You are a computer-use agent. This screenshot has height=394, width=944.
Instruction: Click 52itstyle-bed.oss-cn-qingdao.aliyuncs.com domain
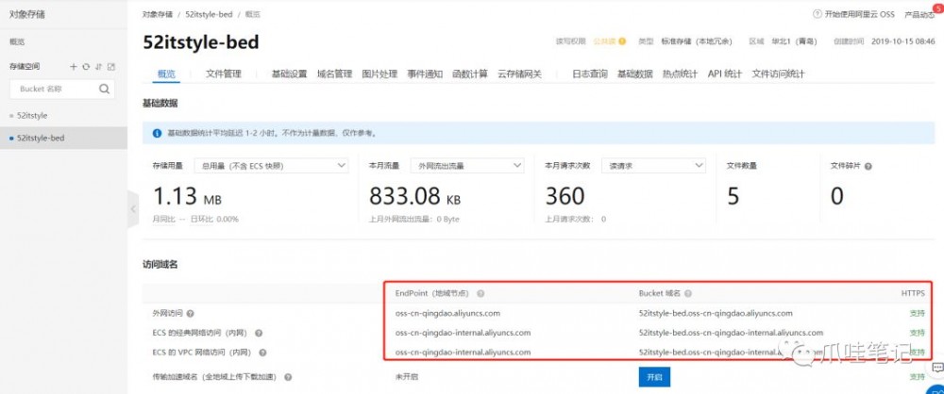click(x=716, y=313)
